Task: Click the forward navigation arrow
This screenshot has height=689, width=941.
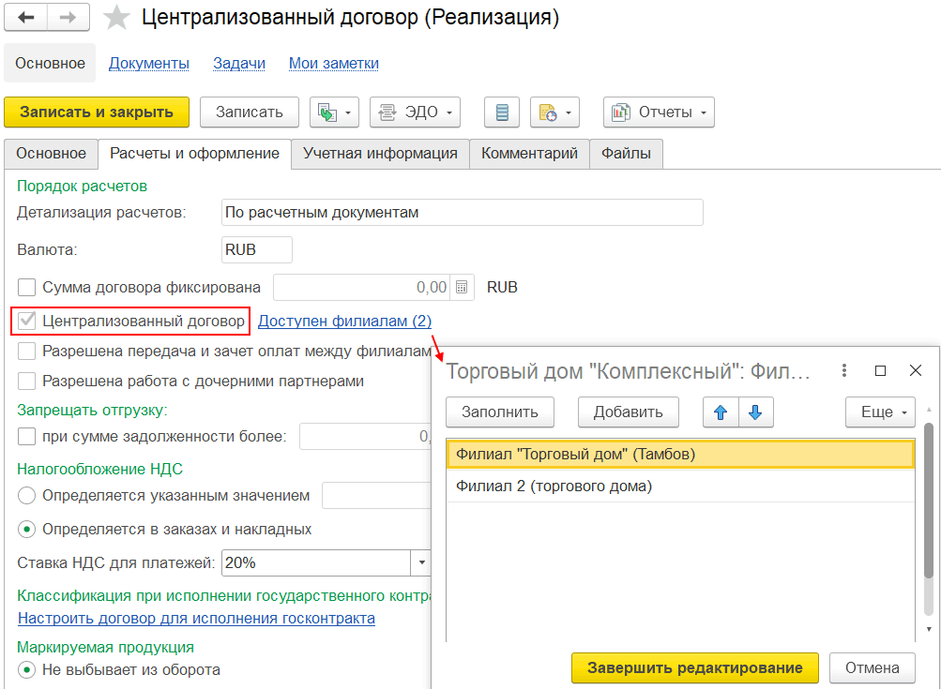Action: click(x=68, y=18)
